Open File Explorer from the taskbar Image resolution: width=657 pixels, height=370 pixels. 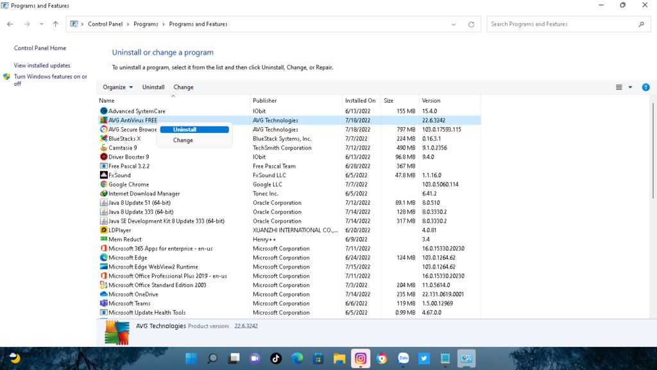coord(339,358)
